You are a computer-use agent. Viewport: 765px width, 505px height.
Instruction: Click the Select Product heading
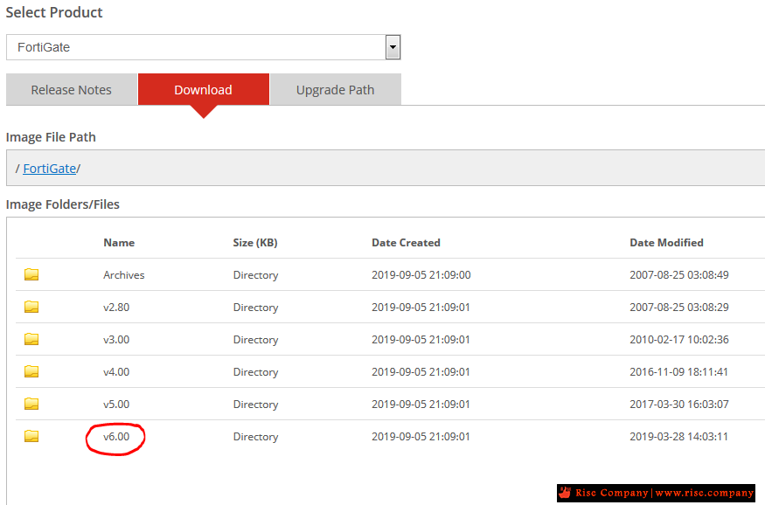click(54, 12)
